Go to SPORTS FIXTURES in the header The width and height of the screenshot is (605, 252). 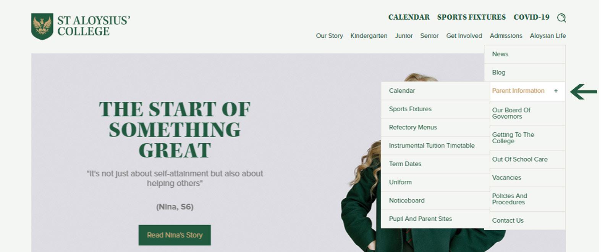pyautogui.click(x=471, y=17)
